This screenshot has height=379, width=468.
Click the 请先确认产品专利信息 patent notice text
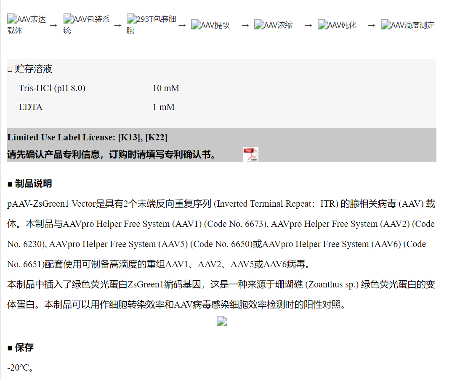coord(112,155)
